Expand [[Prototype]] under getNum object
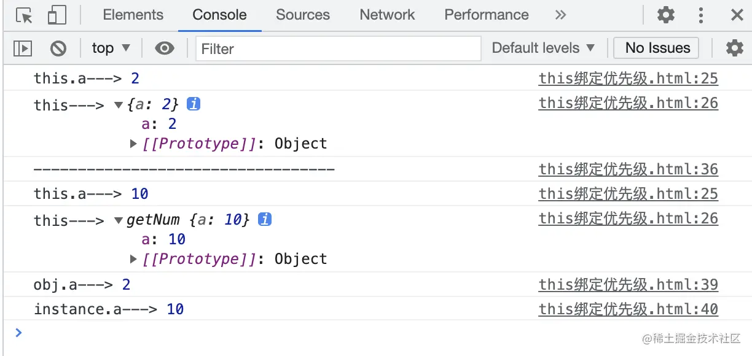Screen dimensions: 752x356 [134, 259]
